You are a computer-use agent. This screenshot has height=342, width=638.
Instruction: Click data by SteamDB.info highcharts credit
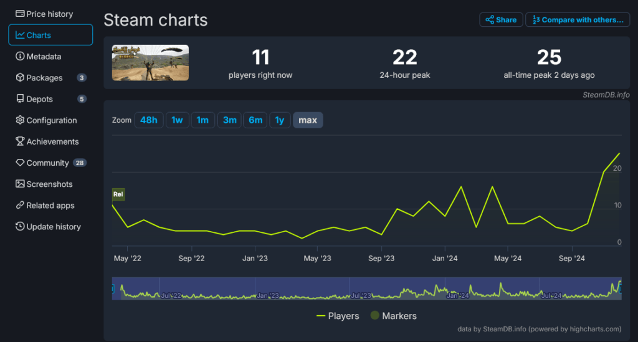[539, 329]
